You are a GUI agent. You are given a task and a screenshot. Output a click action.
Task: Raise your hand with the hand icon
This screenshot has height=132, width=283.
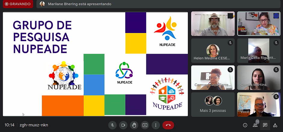coord(134,125)
